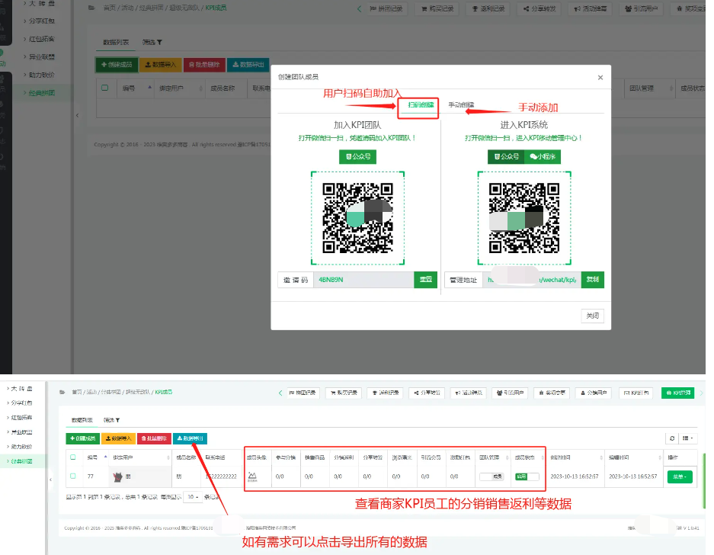Toggle 团队管理 switch for row 77

pos(491,476)
